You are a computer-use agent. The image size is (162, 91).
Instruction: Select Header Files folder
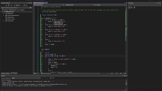point(11,17)
